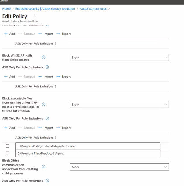This screenshot has width=184, height=186.
Task: Click the ProgramData Produce8-Agent-Updater path field
Action: pyautogui.click(x=88, y=146)
